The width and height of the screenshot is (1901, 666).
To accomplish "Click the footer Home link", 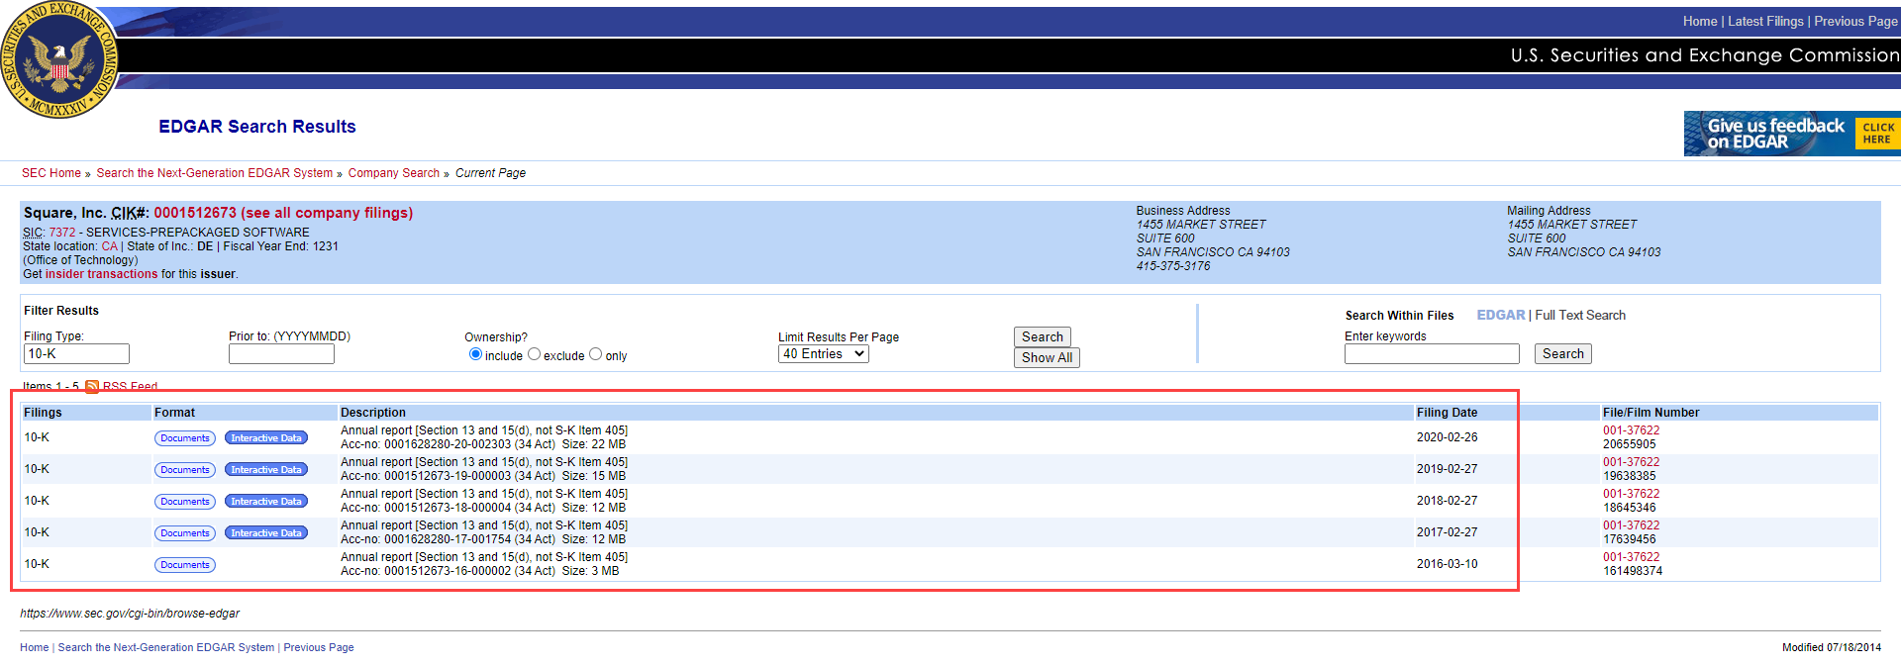I will click(35, 648).
